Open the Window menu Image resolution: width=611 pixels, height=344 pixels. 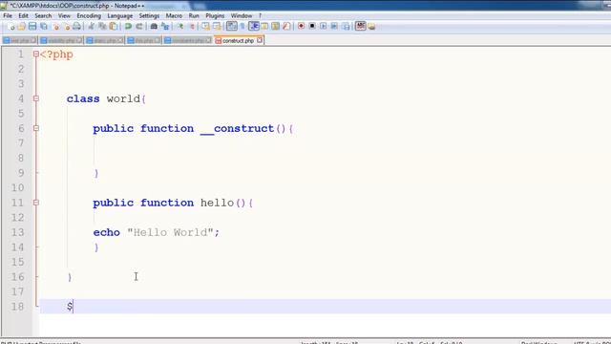242,15
